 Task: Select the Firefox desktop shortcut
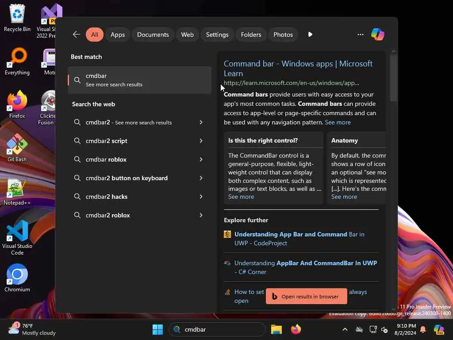pos(17,104)
